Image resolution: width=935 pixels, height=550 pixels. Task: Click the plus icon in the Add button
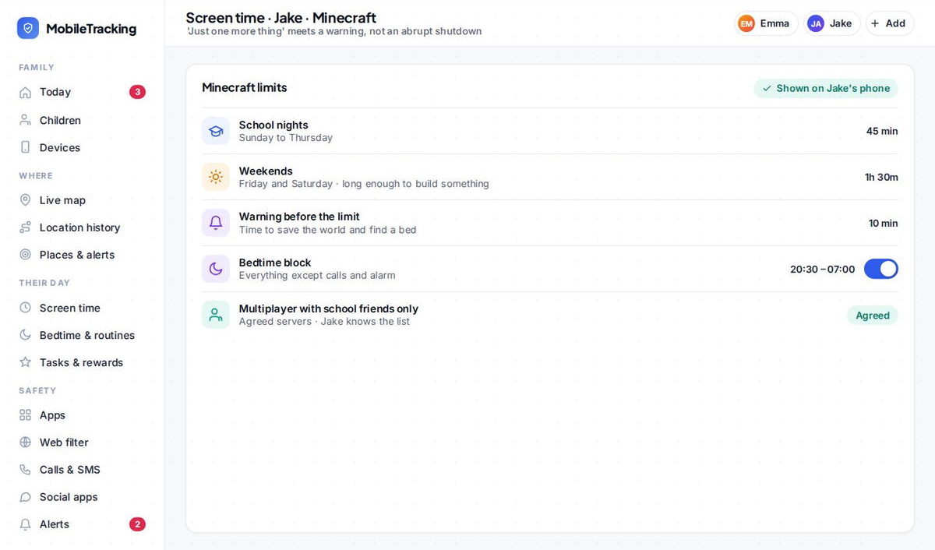point(875,23)
